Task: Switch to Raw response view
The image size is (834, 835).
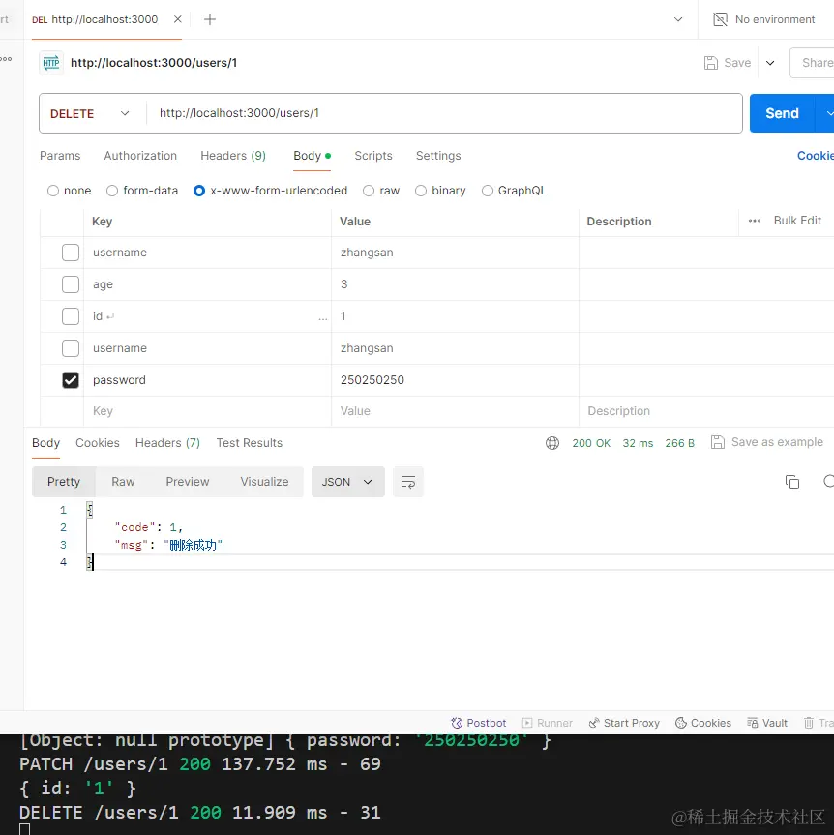Action: click(123, 482)
